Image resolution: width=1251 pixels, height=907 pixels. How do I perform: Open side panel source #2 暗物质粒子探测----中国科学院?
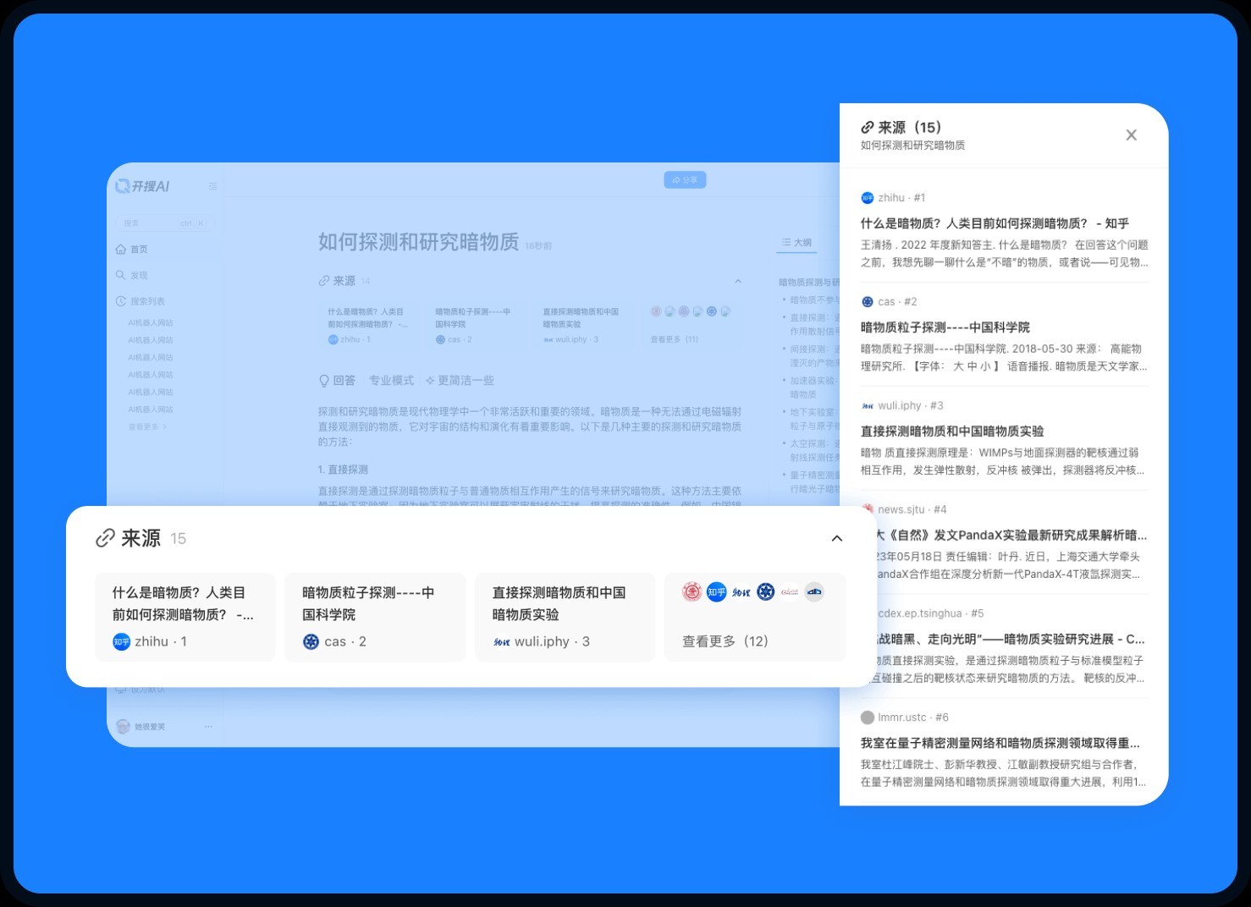(x=945, y=327)
